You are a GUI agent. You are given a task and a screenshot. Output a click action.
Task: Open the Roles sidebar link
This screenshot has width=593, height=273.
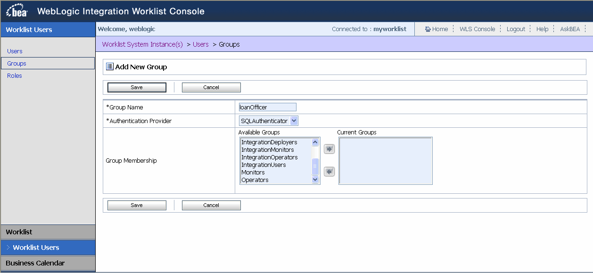[15, 76]
